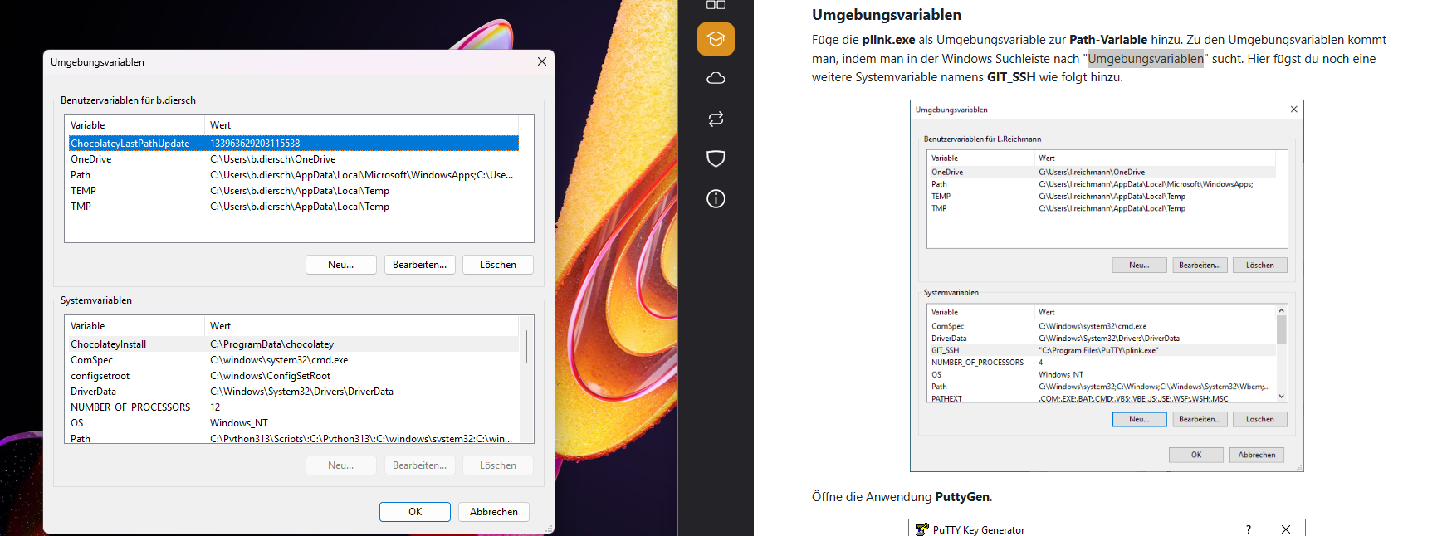The image size is (1447, 536).
Task: Open the info circle sidebar icon
Action: pos(716,199)
